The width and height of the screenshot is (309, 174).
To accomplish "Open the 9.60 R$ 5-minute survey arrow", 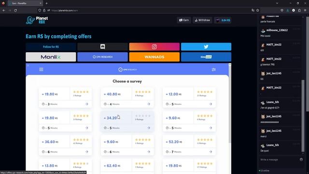I will [211, 128].
